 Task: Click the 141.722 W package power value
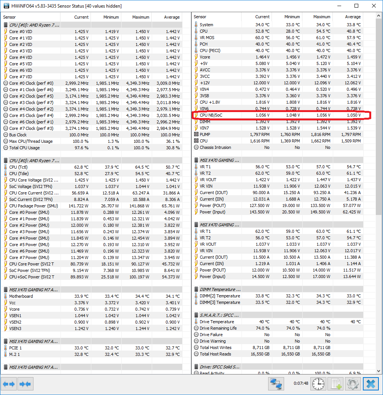pyautogui.click(x=78, y=206)
